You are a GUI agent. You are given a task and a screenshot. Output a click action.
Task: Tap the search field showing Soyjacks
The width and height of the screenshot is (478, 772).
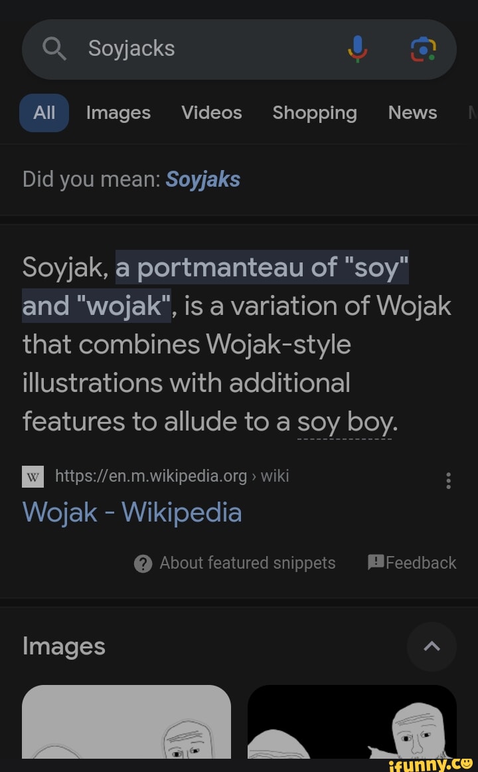tap(131, 48)
